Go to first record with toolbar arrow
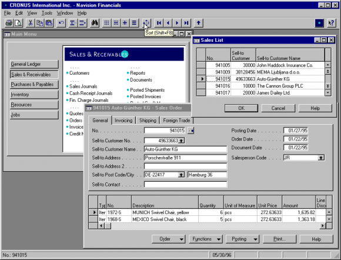341x260 pixels. coord(159,23)
